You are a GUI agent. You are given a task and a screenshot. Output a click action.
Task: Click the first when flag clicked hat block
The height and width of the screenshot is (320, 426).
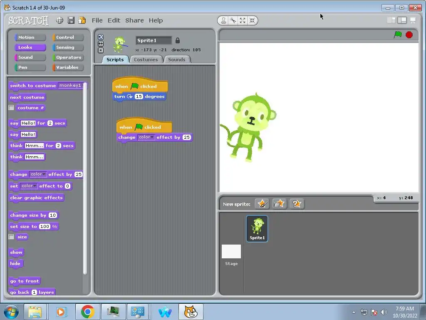pos(140,86)
